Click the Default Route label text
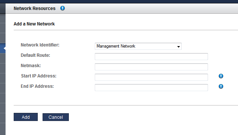Viewport: 238px width, 135px height. coord(36,55)
